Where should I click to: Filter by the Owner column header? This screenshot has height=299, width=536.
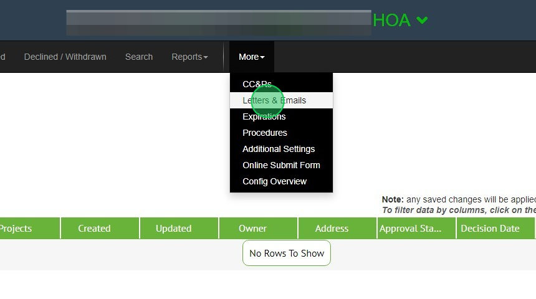pos(258,228)
